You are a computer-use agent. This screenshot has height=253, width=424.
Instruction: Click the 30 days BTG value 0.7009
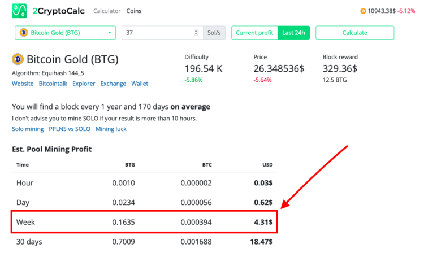124,242
